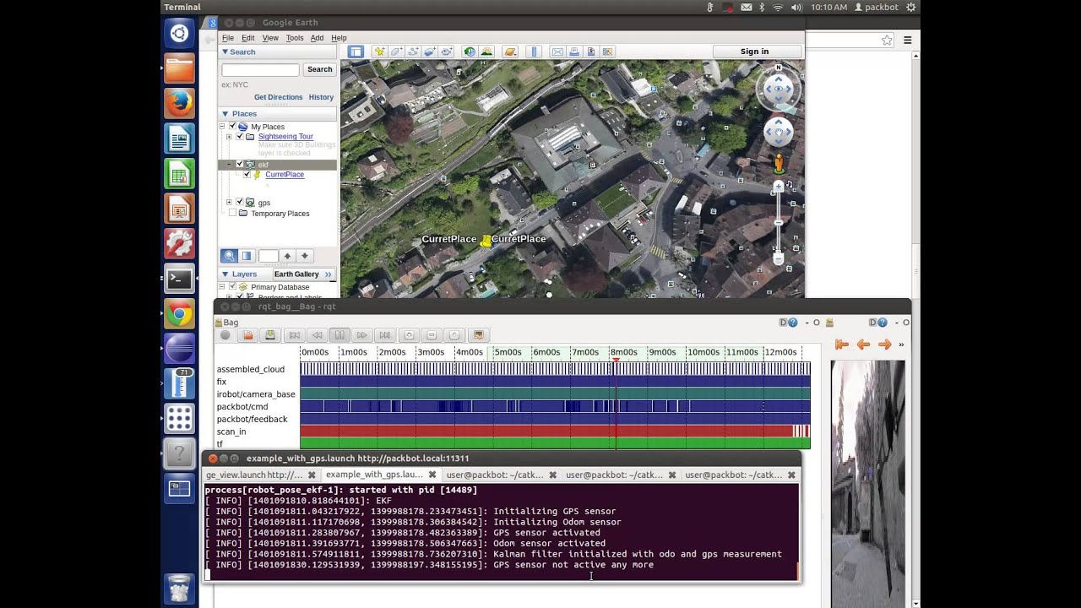Click the rewind button in rqt_bag

(x=317, y=335)
